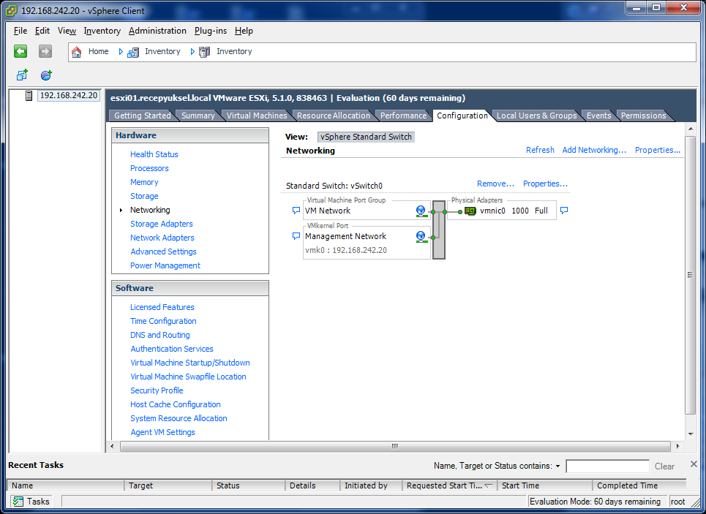Click the grey forward navigation arrow

(x=45, y=51)
